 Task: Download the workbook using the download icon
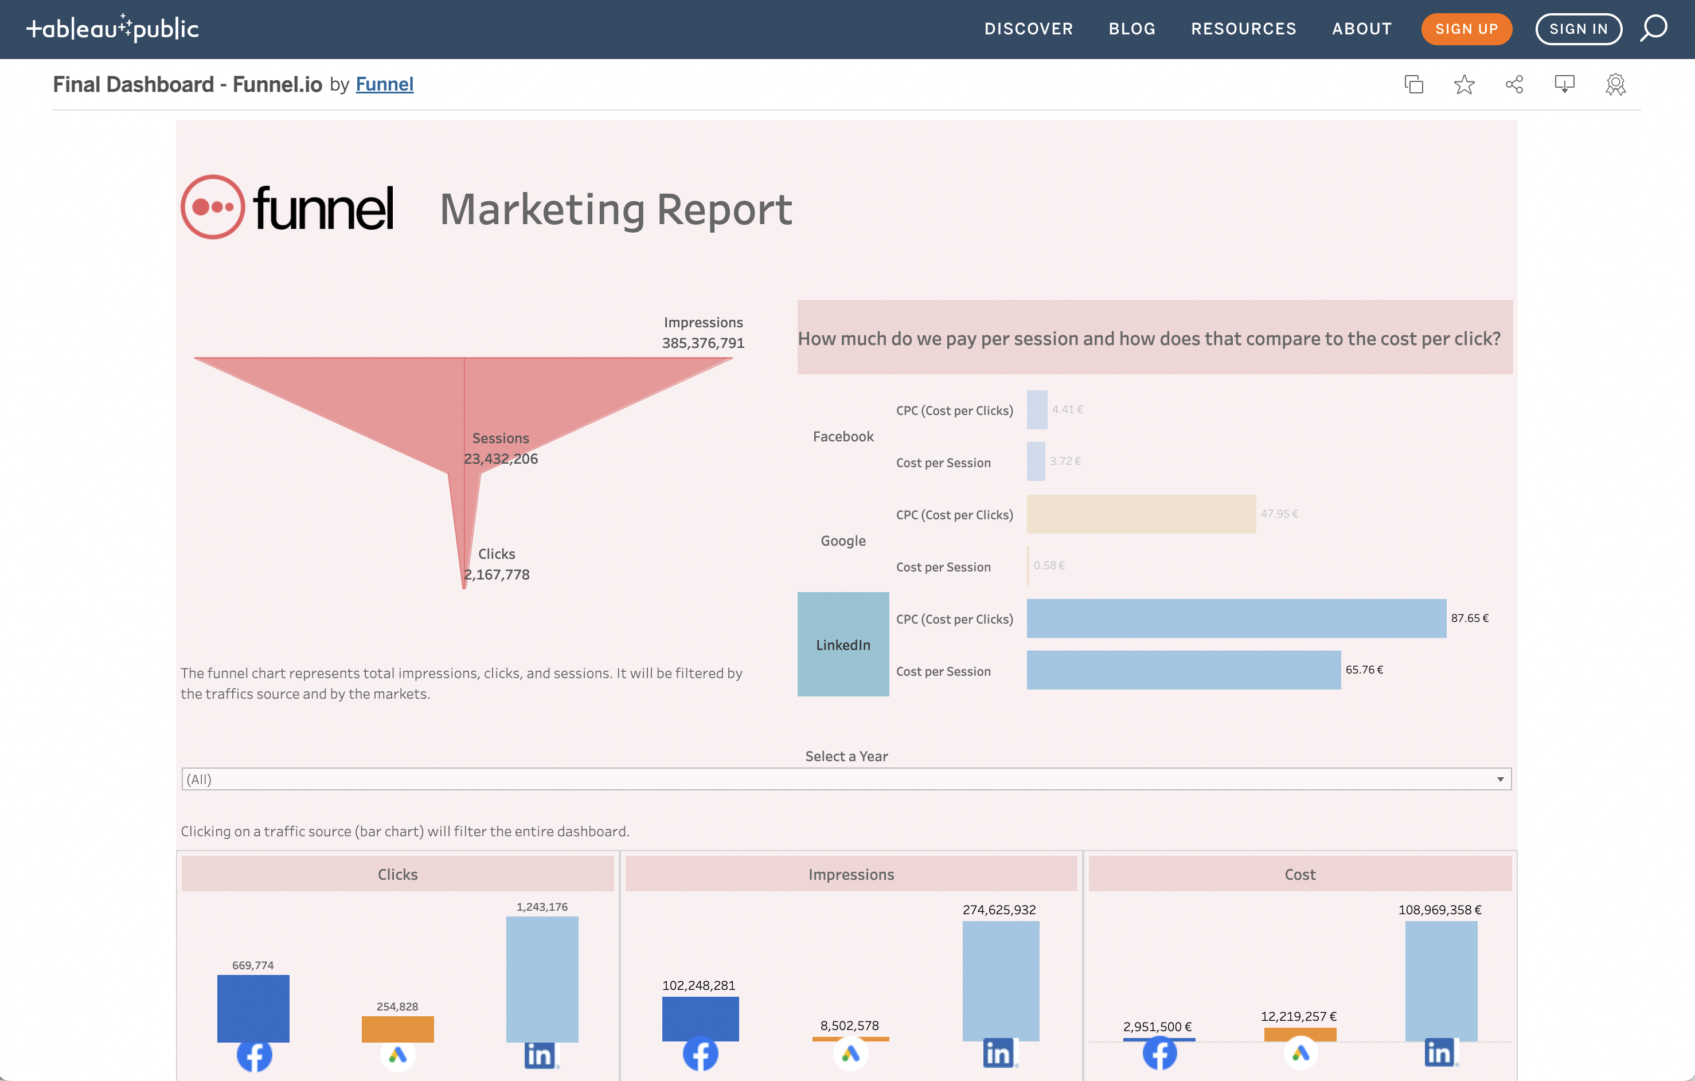[1565, 84]
